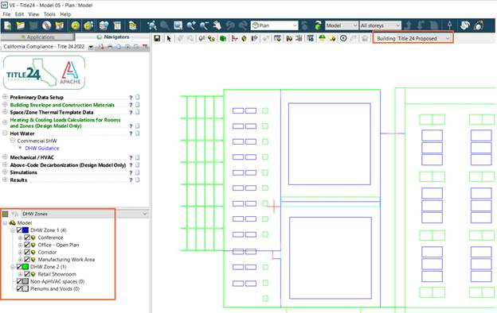
Task: Click the notes page icon beside Results
Action: [x=138, y=180]
